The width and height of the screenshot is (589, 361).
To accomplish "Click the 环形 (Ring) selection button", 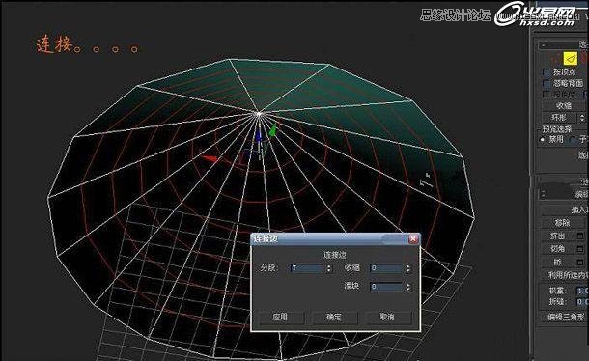I will pos(559,118).
